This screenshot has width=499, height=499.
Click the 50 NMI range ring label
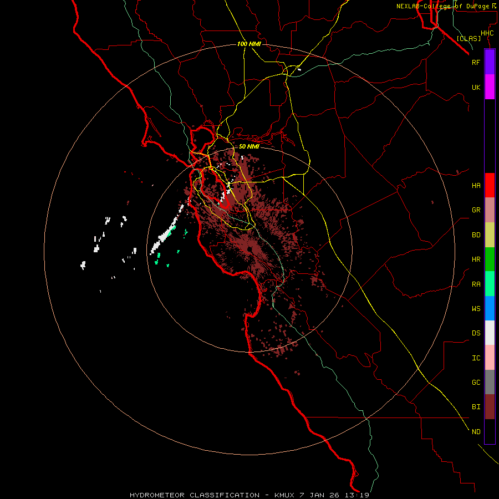click(x=249, y=147)
